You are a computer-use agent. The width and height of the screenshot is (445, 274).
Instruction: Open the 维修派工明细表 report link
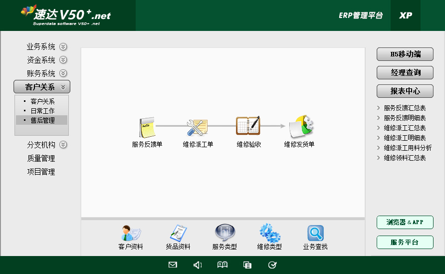coord(405,138)
